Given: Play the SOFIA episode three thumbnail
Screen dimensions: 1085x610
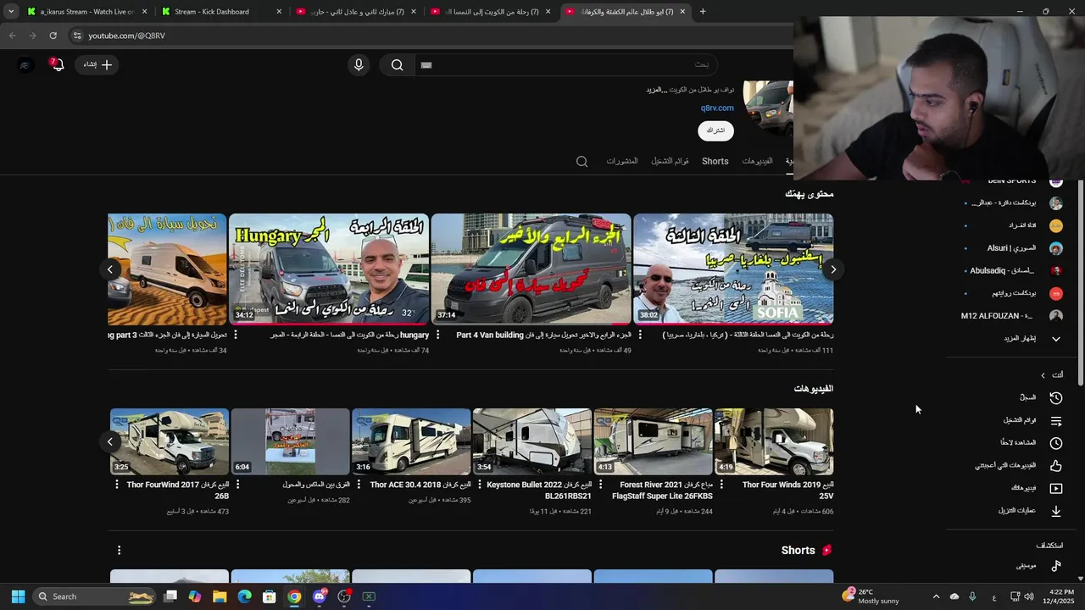Looking at the screenshot, I should 733,269.
